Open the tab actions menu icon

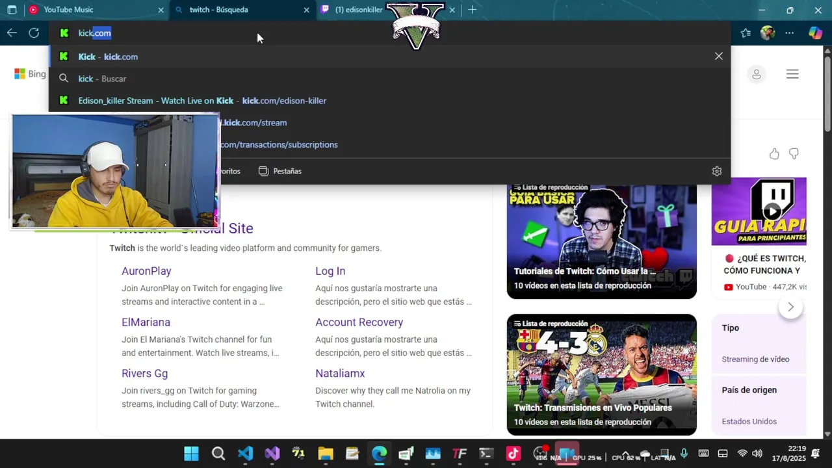12,10
